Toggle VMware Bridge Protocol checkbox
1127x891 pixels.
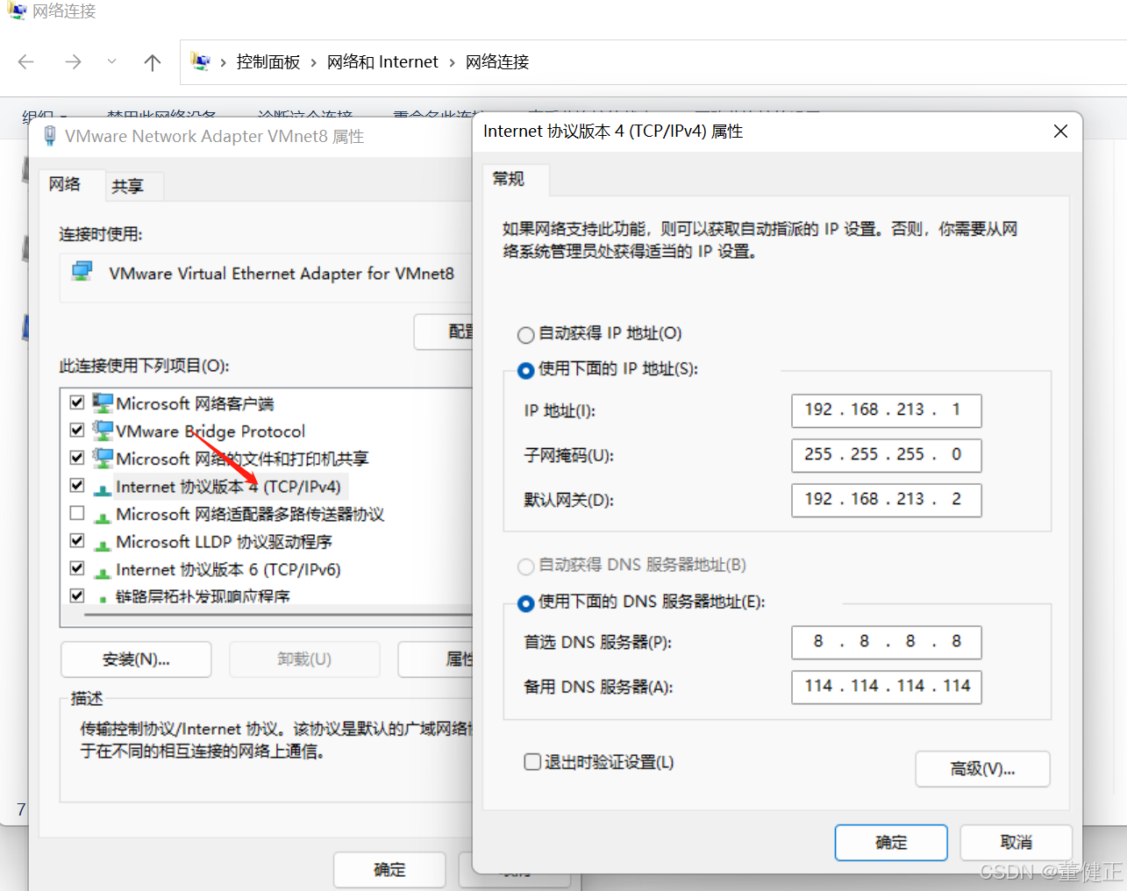click(x=77, y=430)
